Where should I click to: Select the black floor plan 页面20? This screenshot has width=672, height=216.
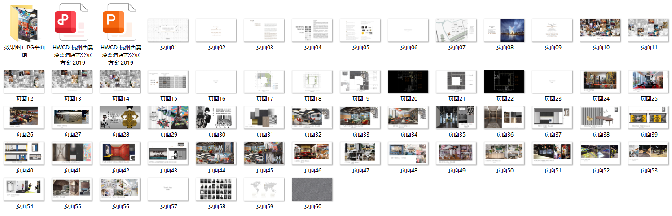click(408, 81)
